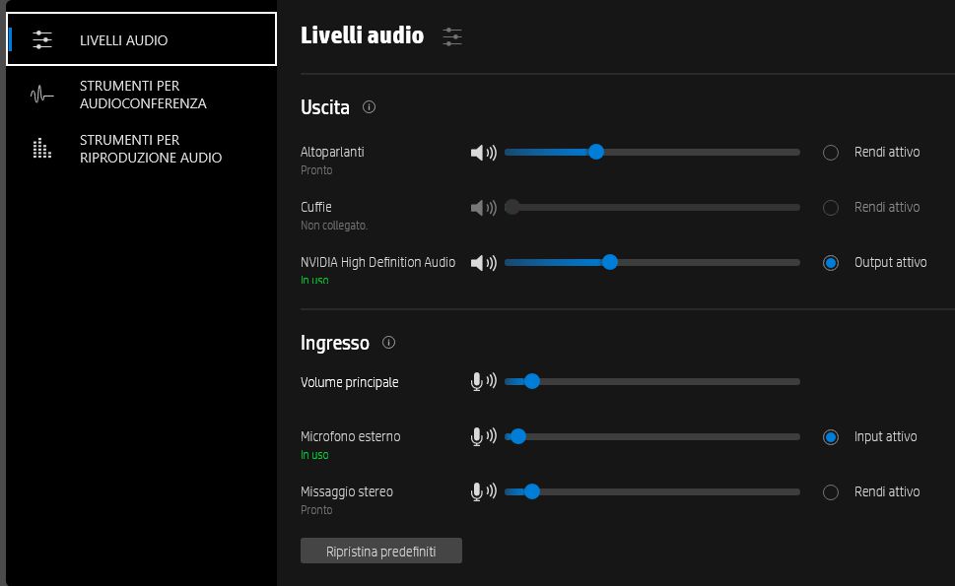Select Output attivo radio for NVIDIA audio
This screenshot has width=955, height=586.
(831, 263)
